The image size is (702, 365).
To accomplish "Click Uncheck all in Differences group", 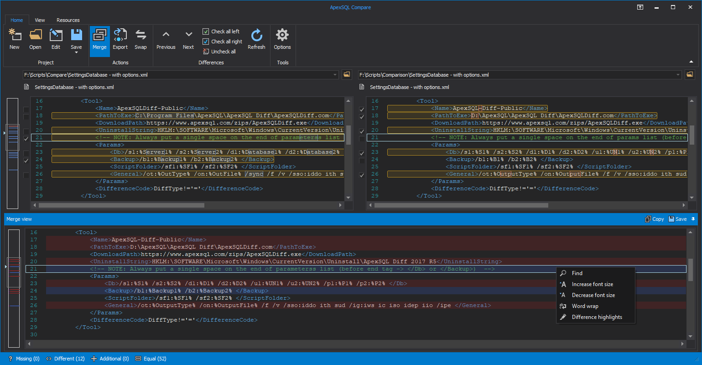I will (x=223, y=52).
